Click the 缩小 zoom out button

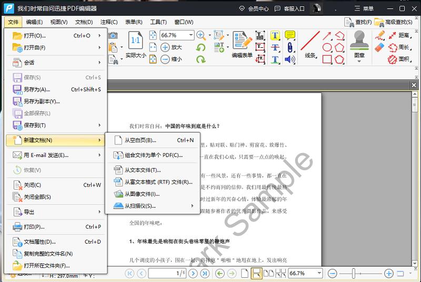tap(172, 59)
